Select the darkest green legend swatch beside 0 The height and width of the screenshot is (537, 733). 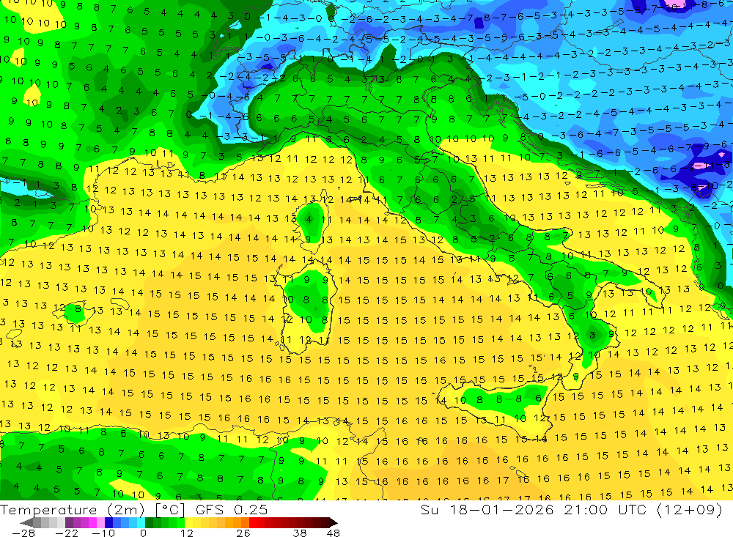click(x=149, y=522)
